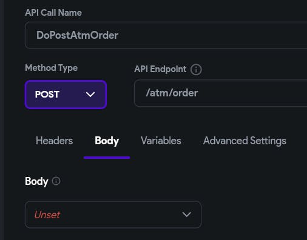Click the purple underline below Body tab
Screen dimensions: 307x240
point(107,158)
